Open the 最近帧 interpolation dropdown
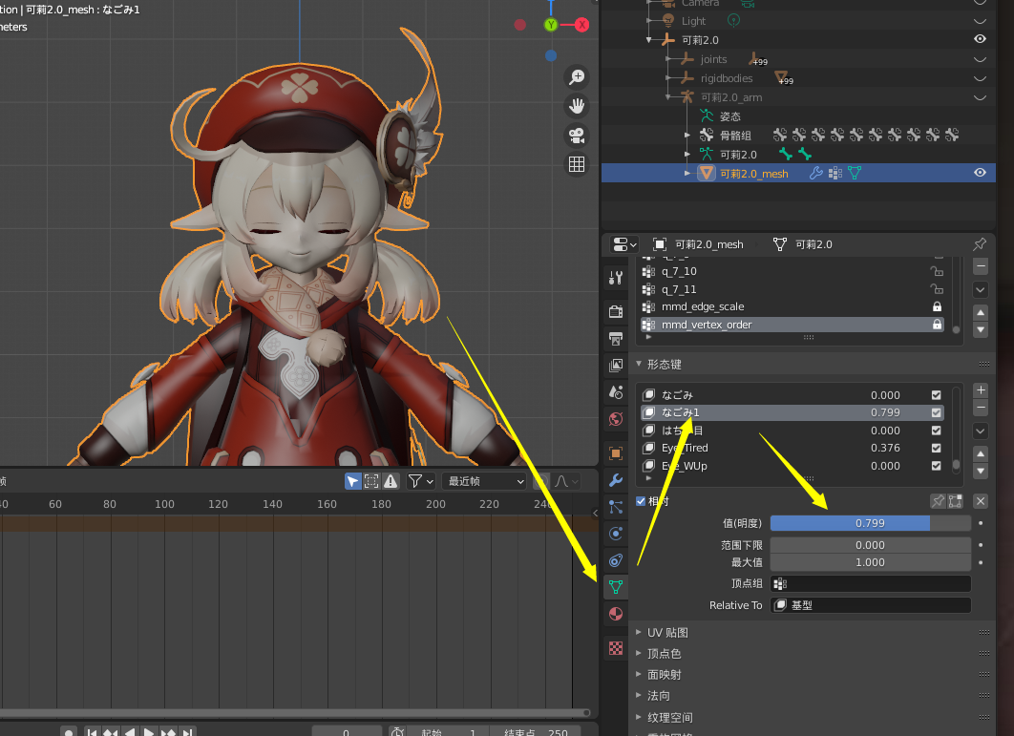The image size is (1014, 736). [485, 481]
